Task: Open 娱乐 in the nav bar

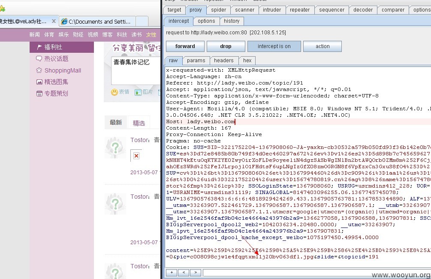Action: (x=63, y=35)
